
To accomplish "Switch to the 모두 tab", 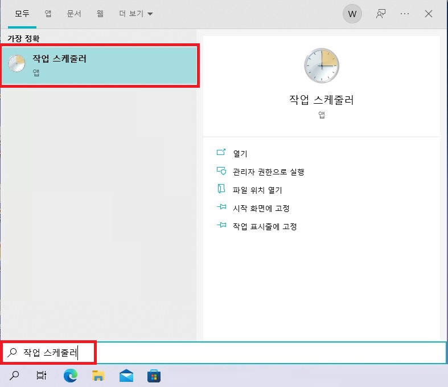I will tap(22, 14).
